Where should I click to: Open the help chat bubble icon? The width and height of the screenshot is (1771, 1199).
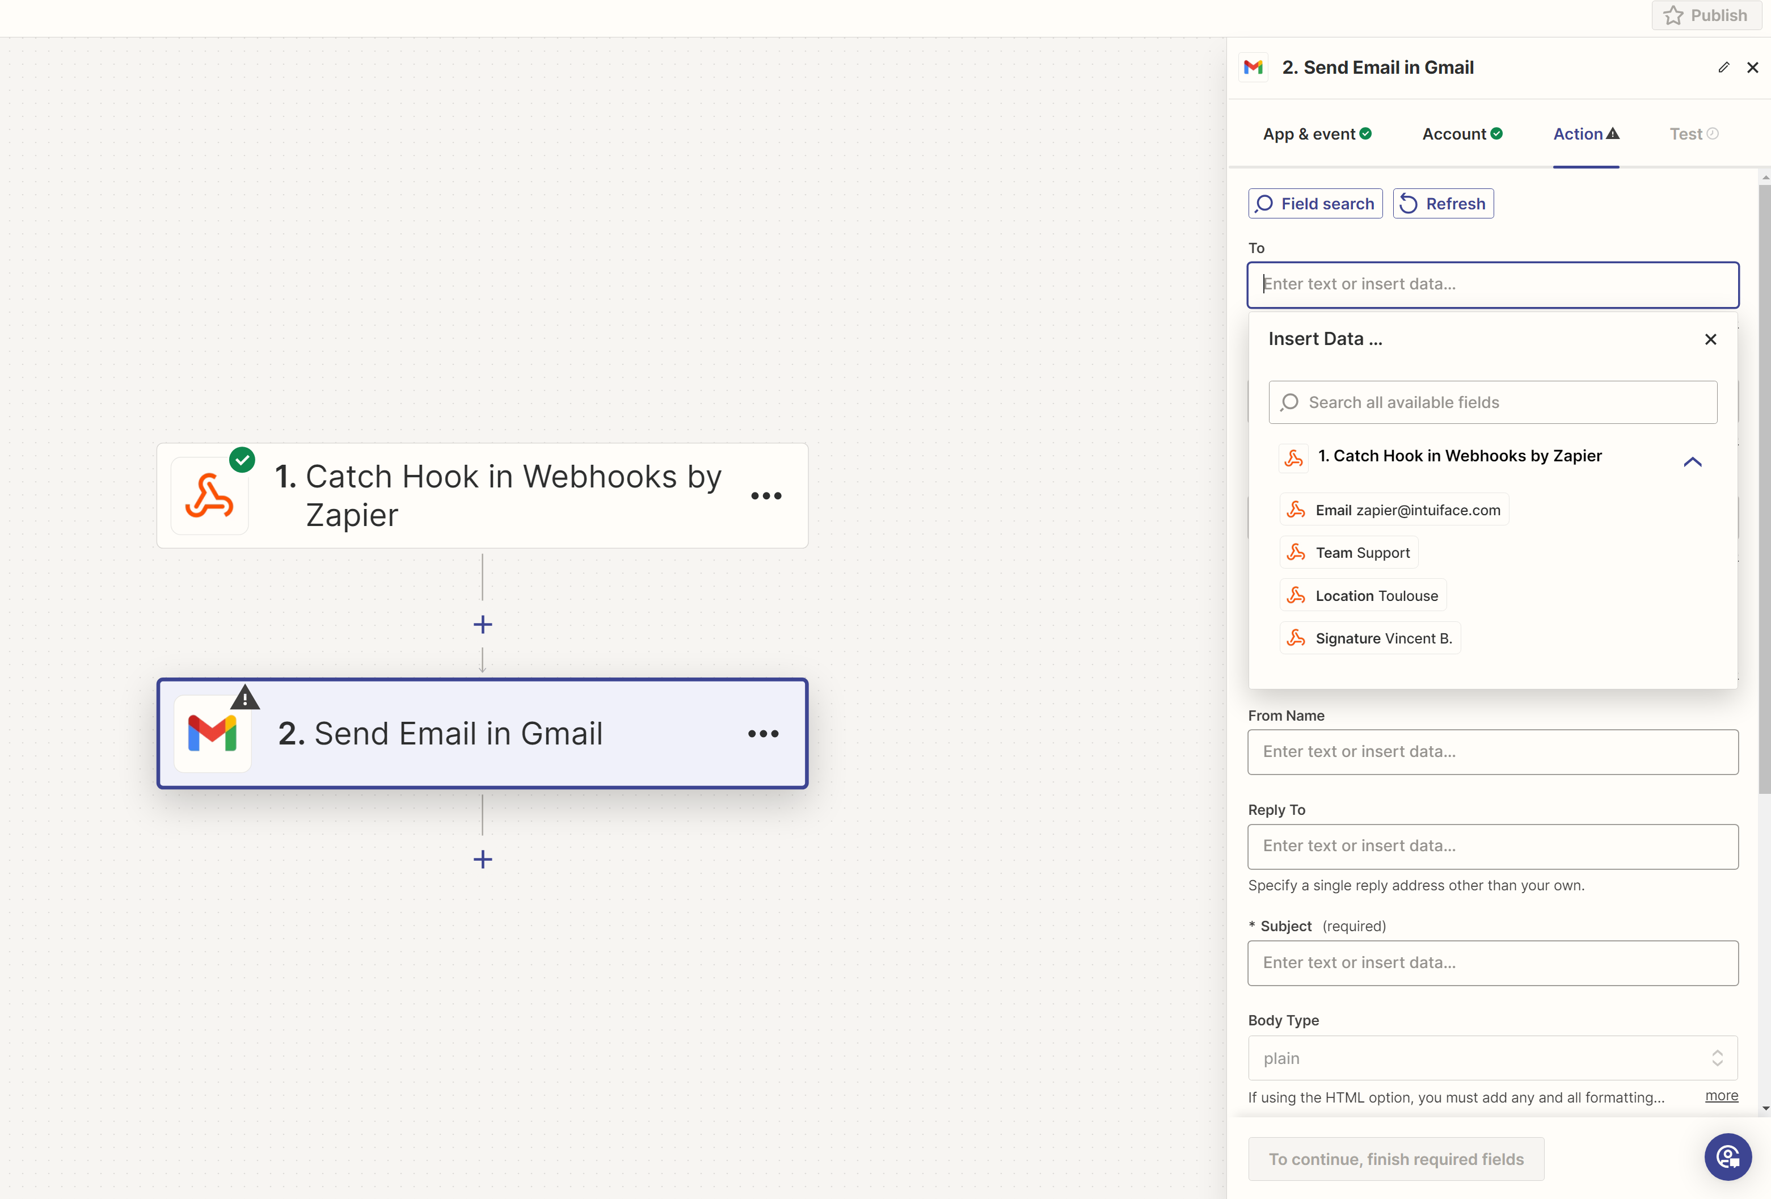point(1727,1156)
